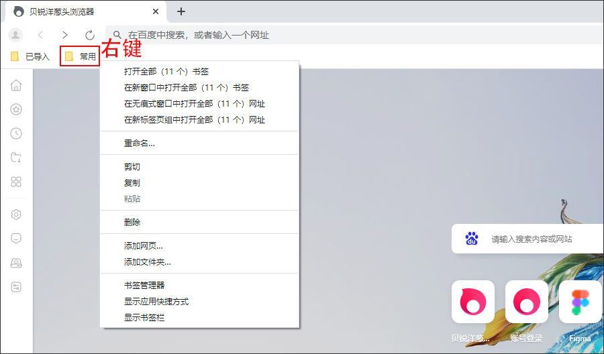Toggle the 显示书签栏 menu option
This screenshot has width=604, height=354.
point(144,318)
